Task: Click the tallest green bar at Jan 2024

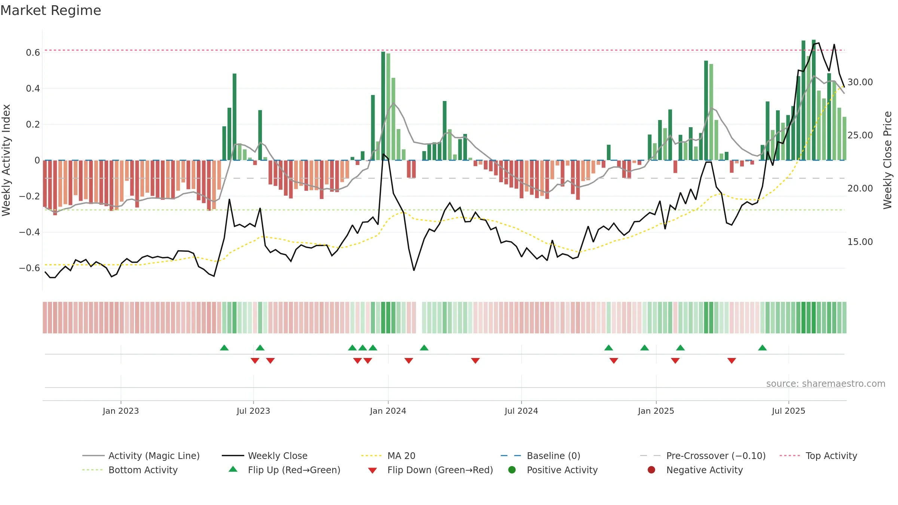Action: pos(383,106)
